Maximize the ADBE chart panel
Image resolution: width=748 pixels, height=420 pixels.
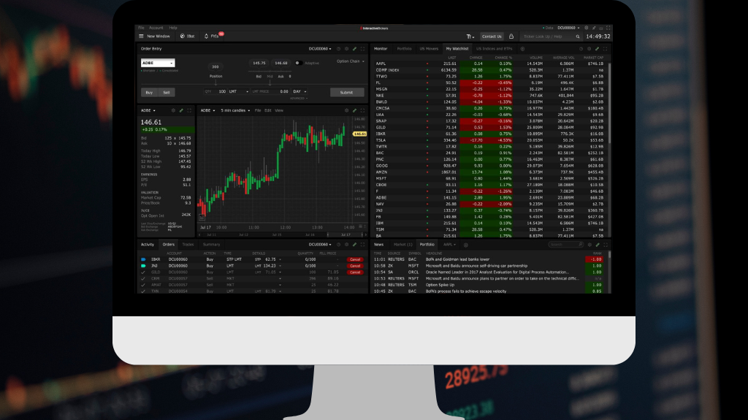coord(362,110)
